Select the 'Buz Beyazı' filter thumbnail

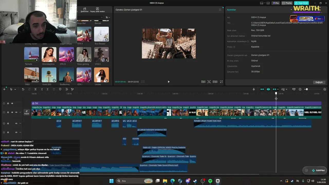[x=101, y=34]
